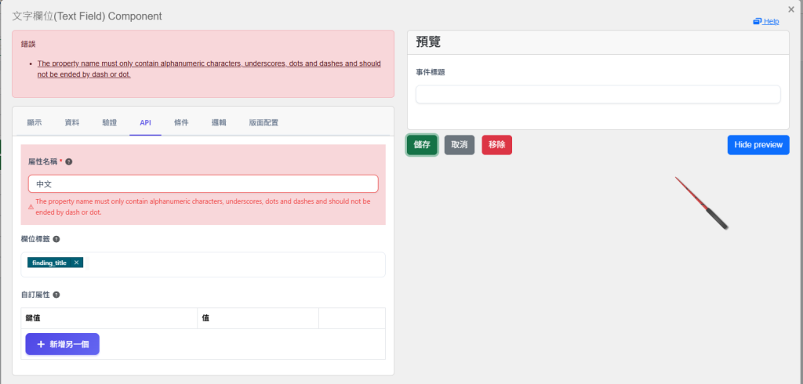This screenshot has width=803, height=384.
Task: Click the 屬性名稱 input with 中文
Action: coord(203,184)
